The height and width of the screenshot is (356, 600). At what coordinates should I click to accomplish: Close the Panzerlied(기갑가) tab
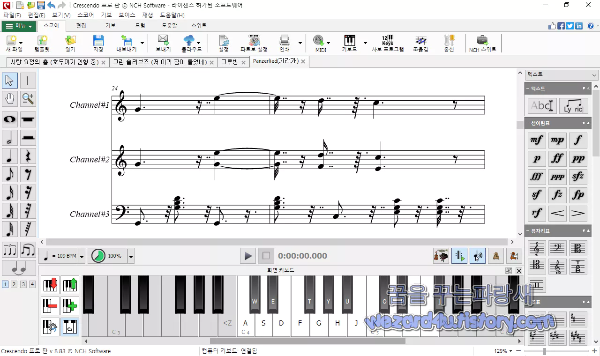pyautogui.click(x=303, y=61)
